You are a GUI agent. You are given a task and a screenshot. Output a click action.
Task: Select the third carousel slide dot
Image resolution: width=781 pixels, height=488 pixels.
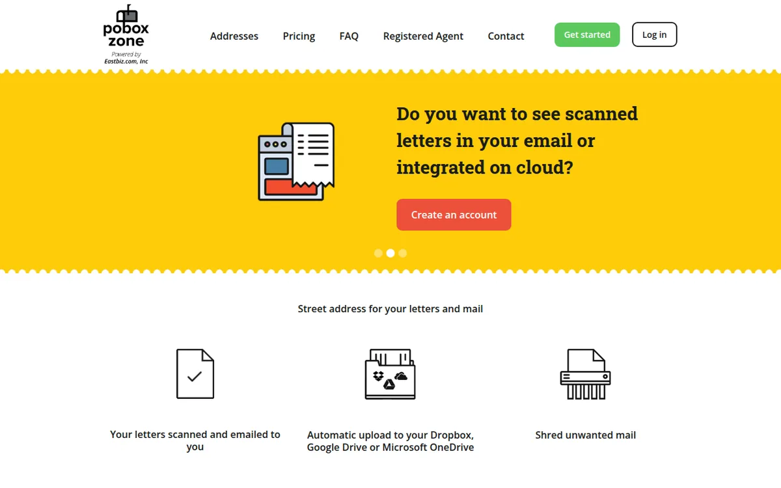[x=403, y=253]
